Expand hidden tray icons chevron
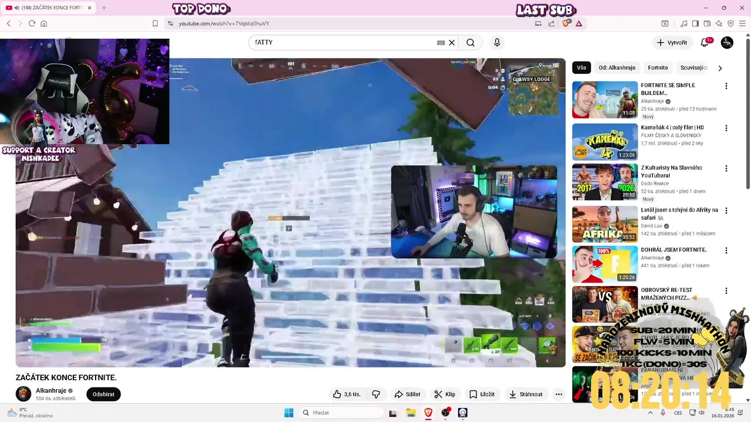Viewport: 751px width, 422px height. (x=650, y=413)
